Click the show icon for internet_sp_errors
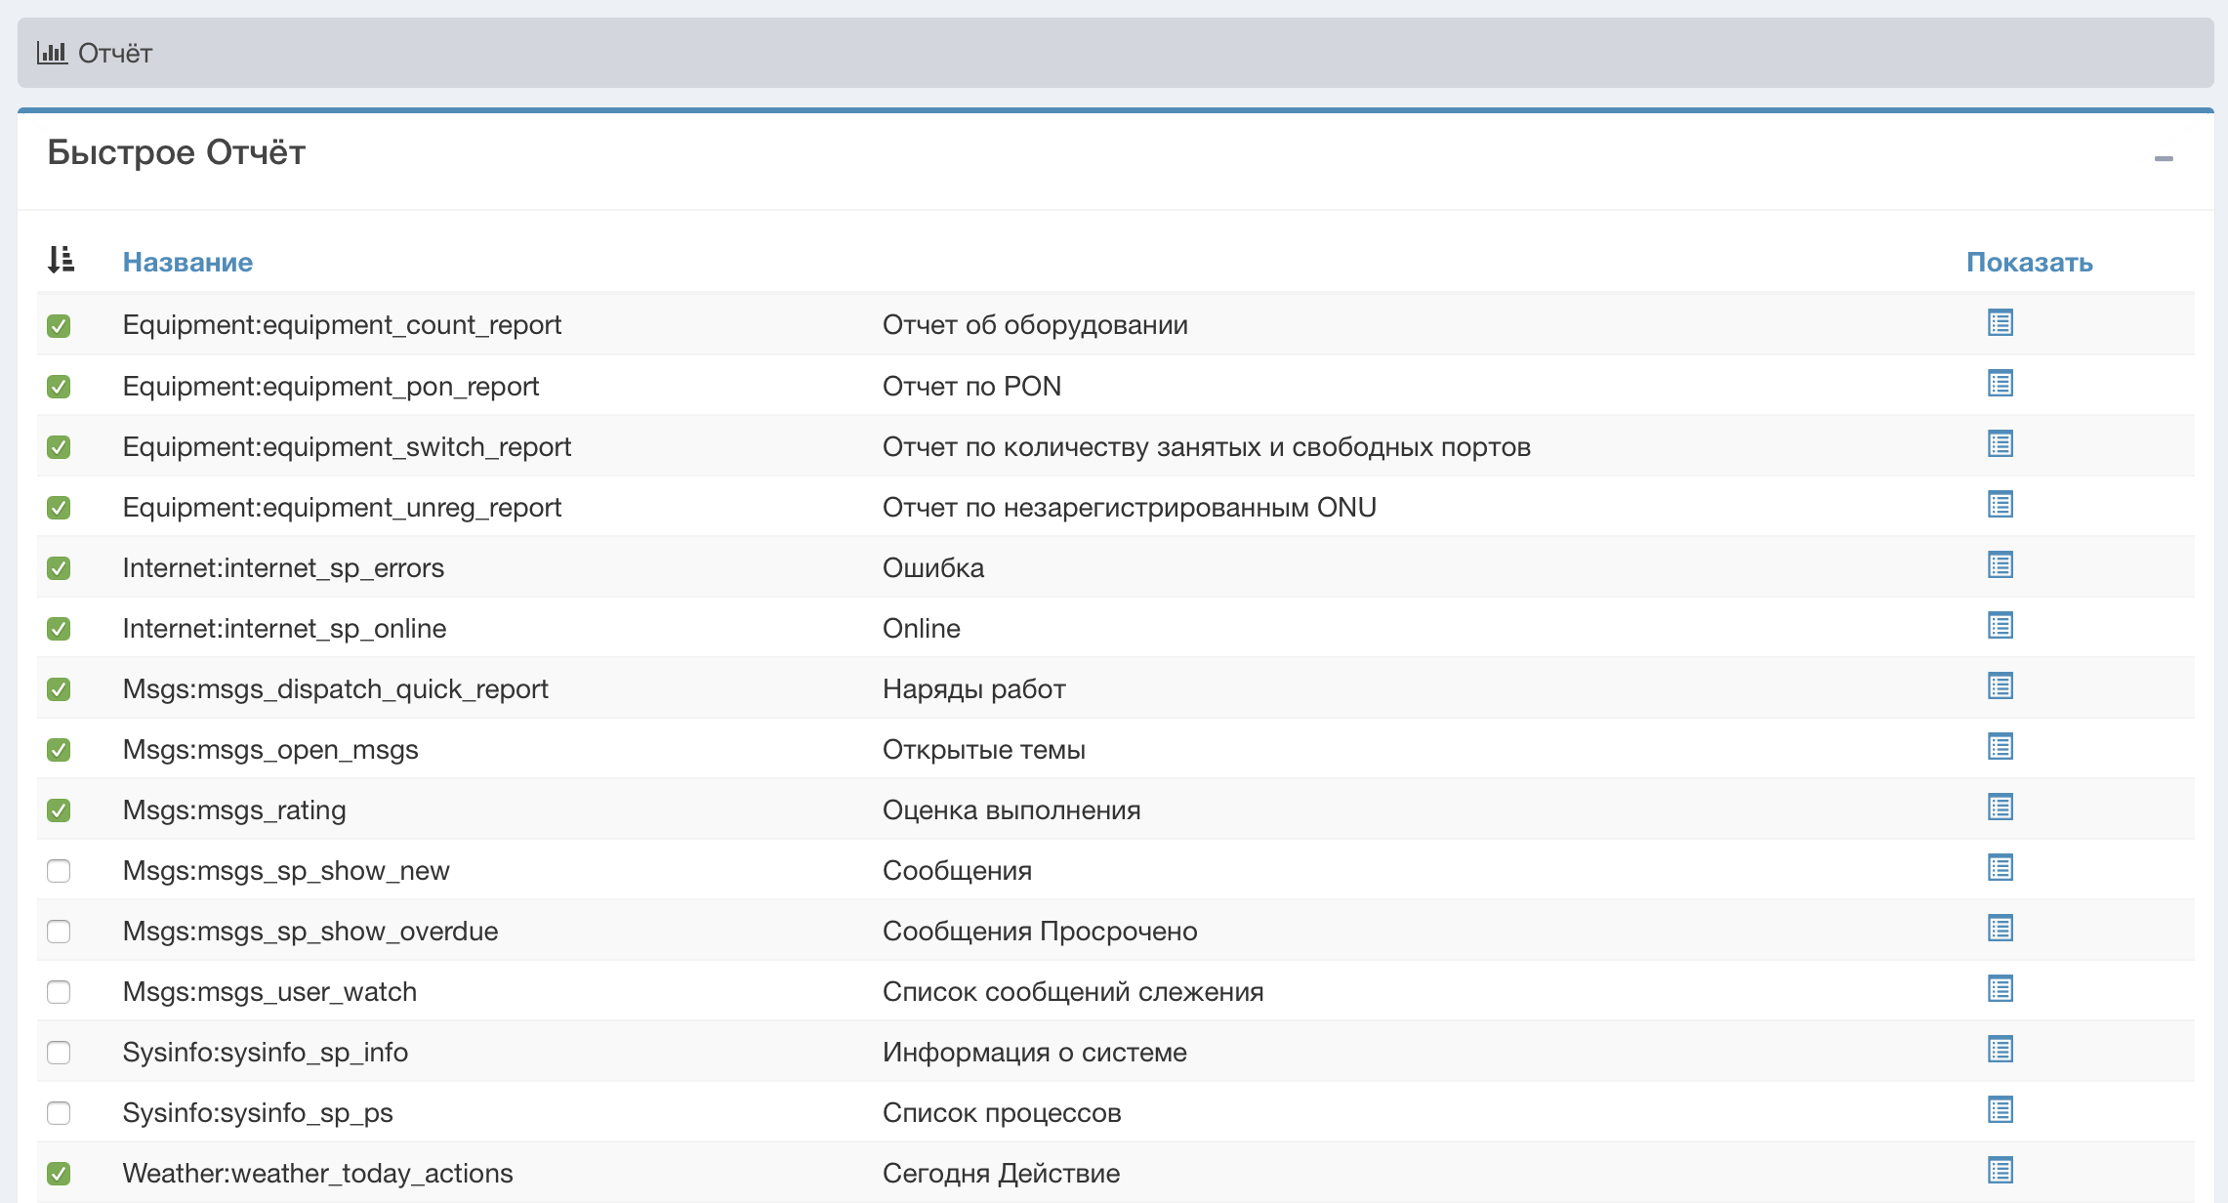Image resolution: width=2228 pixels, height=1203 pixels. coord(2000,565)
